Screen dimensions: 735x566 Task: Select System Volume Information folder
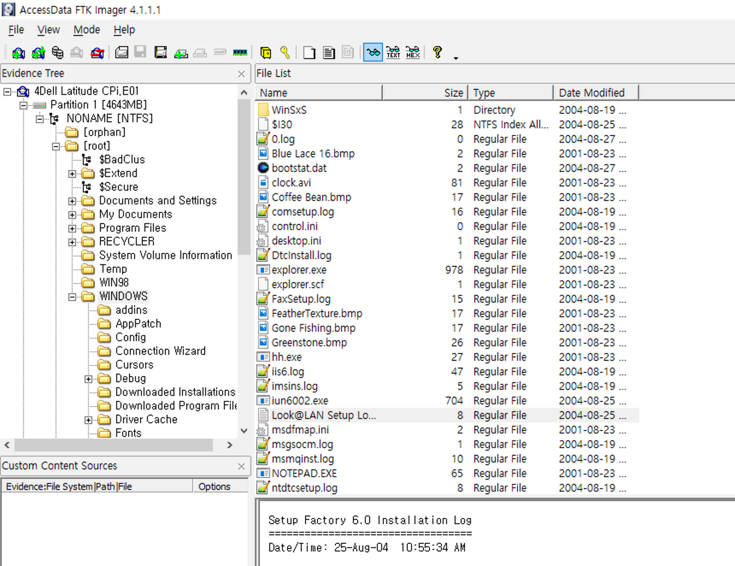pyautogui.click(x=165, y=256)
